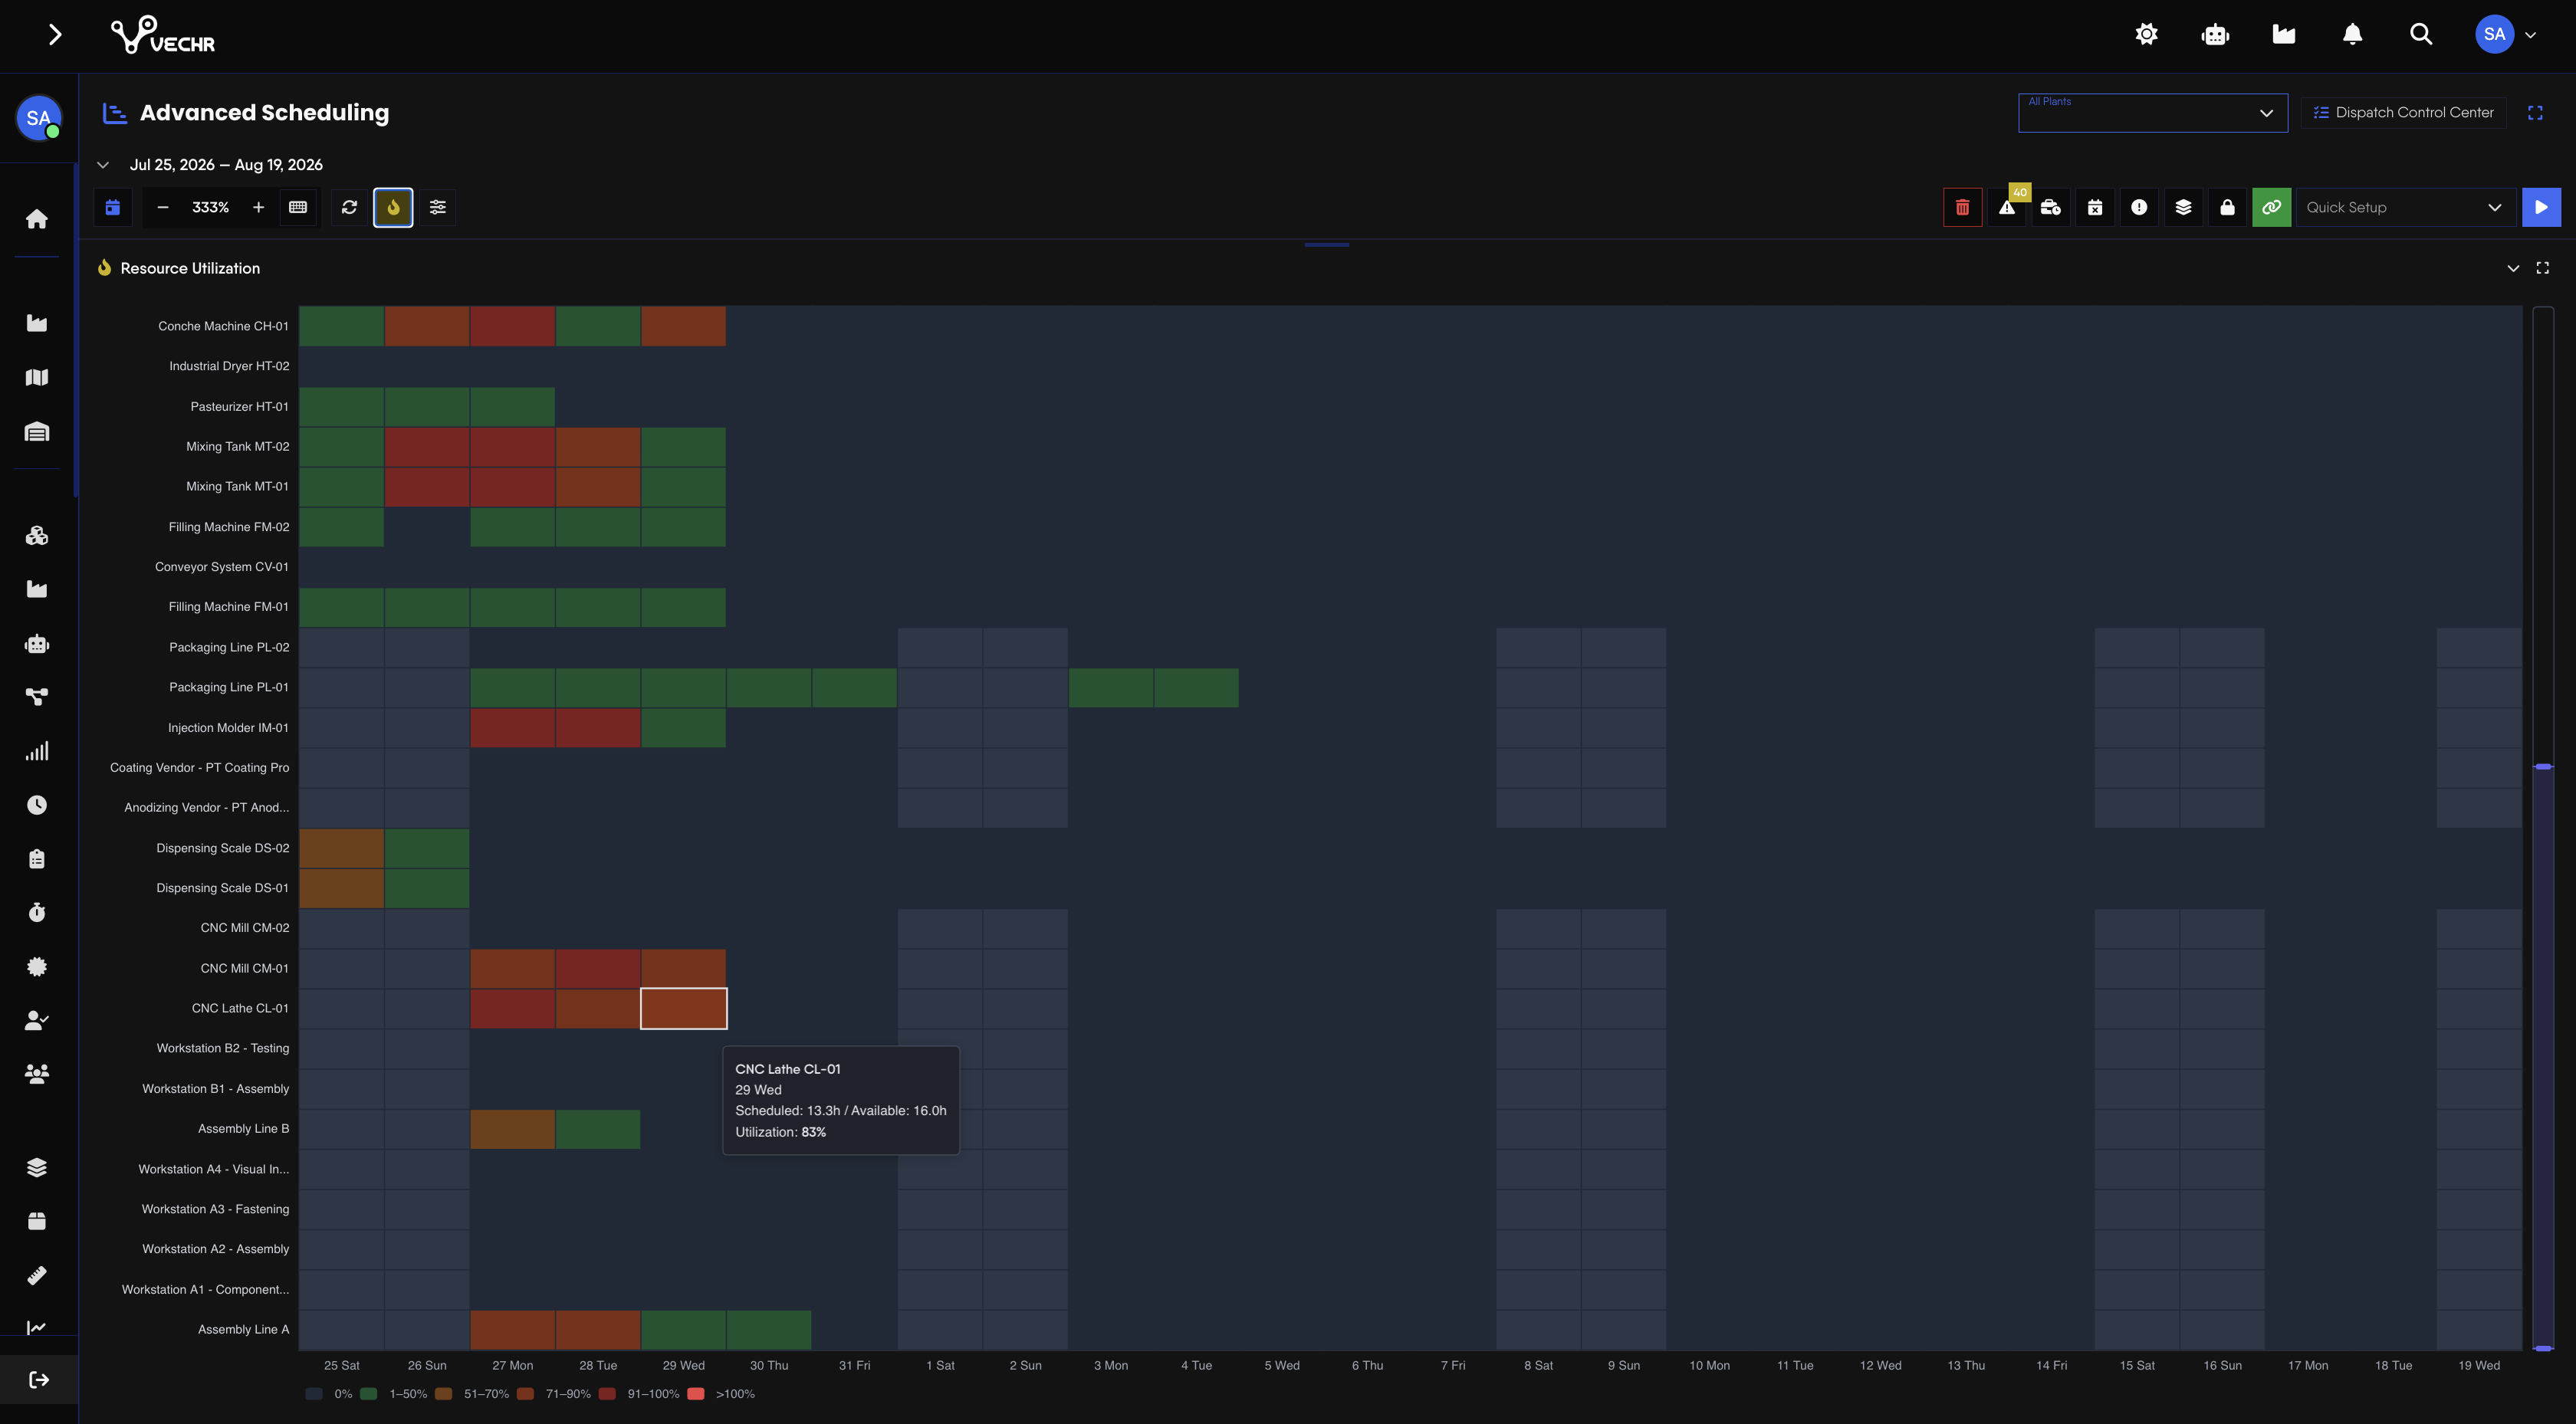2576x1424 pixels.
Task: Click the truck delivery icon in toolbar
Action: point(2051,208)
